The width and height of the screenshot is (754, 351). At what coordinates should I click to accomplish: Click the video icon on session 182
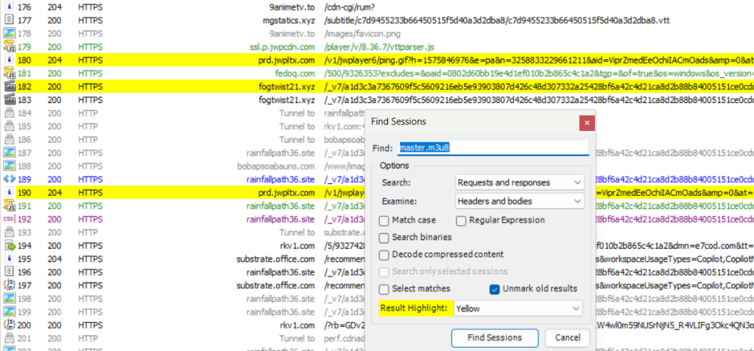(x=10, y=87)
